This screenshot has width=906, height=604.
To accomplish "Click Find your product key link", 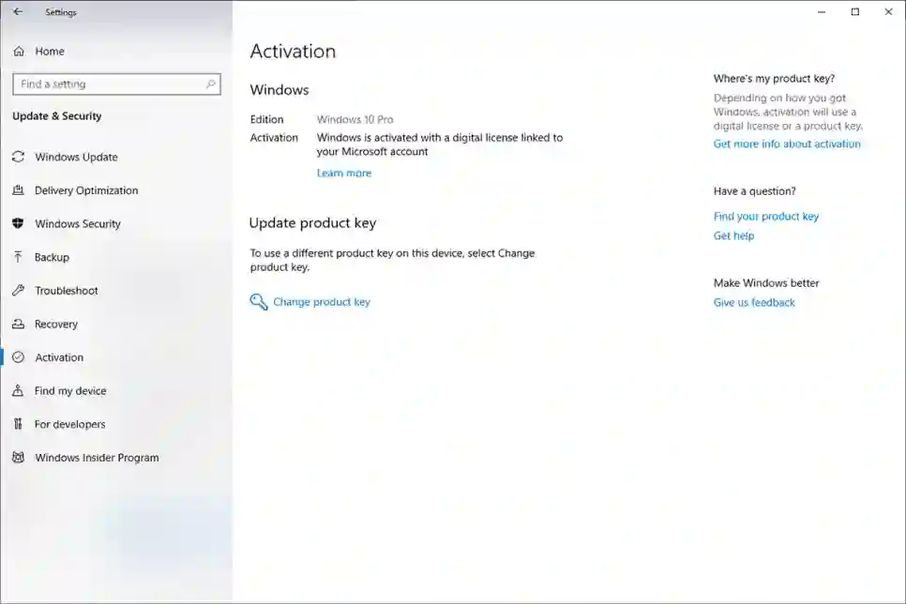I will click(766, 216).
